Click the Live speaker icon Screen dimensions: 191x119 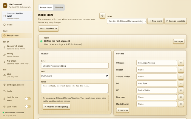[x=4, y=75]
